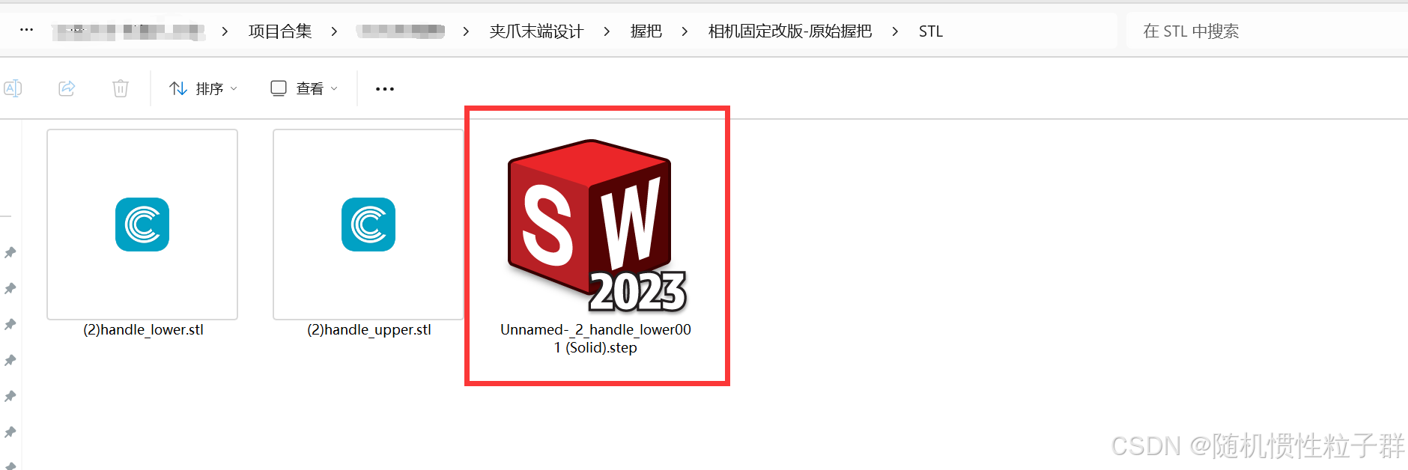Expand chevron after 夹爪末端设计 breadcrumb
Image resolution: width=1408 pixels, height=470 pixels.
tap(607, 31)
